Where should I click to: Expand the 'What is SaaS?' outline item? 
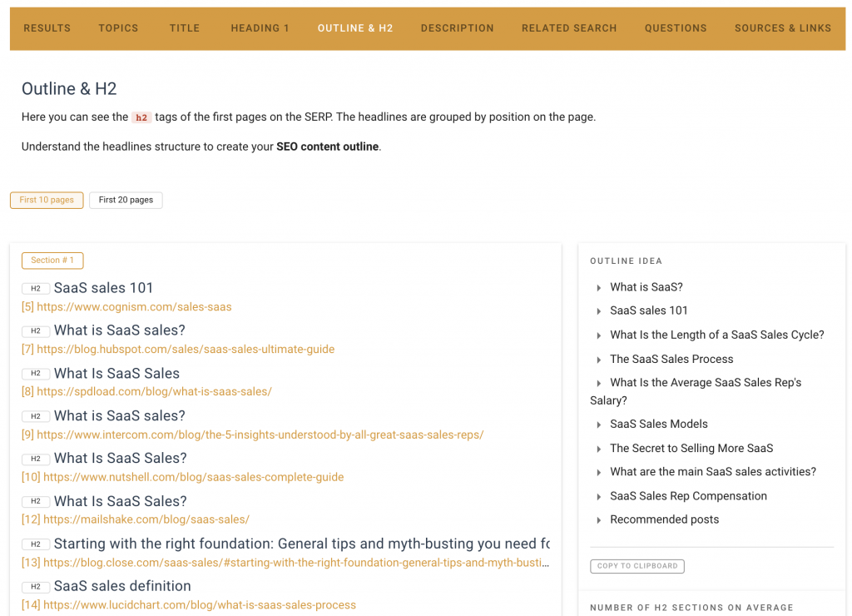[x=599, y=288]
